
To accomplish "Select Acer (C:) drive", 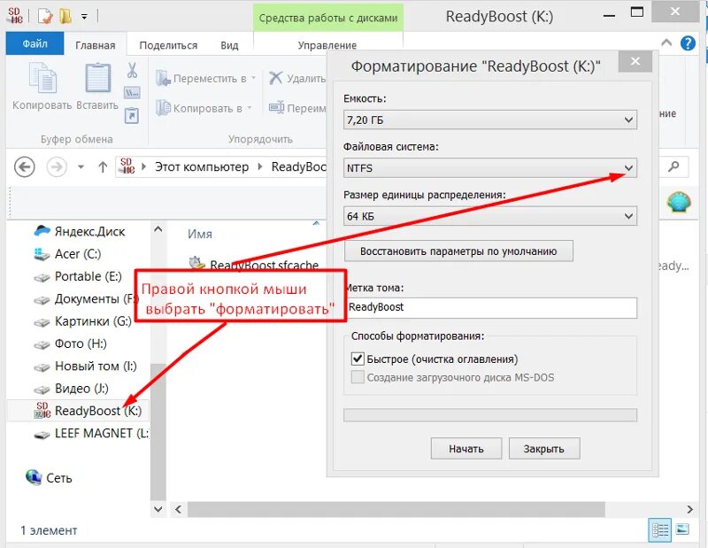I will (80, 254).
